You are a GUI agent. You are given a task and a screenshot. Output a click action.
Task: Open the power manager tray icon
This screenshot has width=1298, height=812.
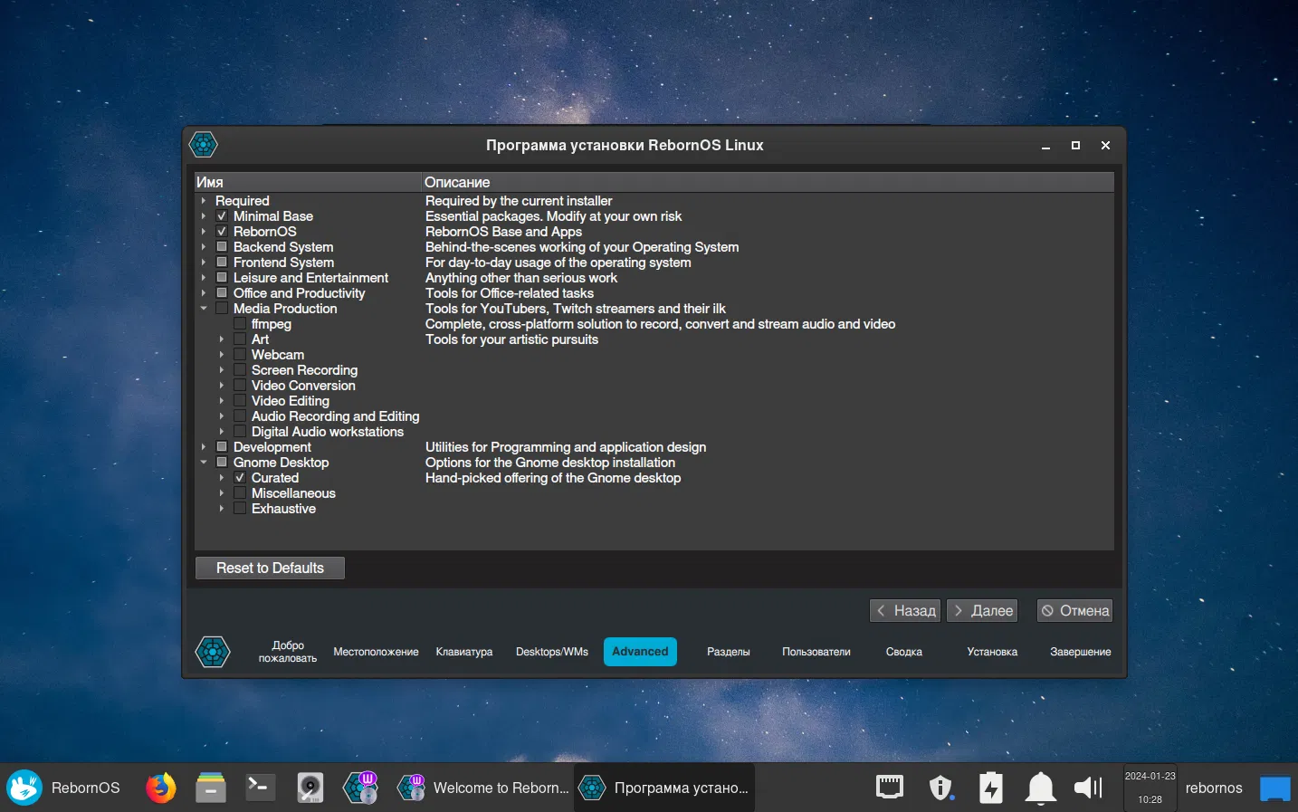(991, 788)
